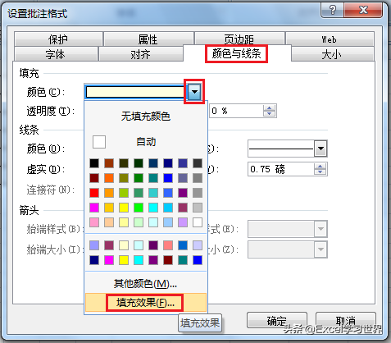The image size is (391, 343).
Task: Choose the white swatch ending the fifth row
Action: tap(198, 222)
